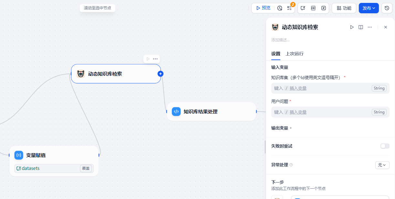Click the run-history icon next to 预览
Viewport: 395px width, 199px height.
click(x=279, y=8)
